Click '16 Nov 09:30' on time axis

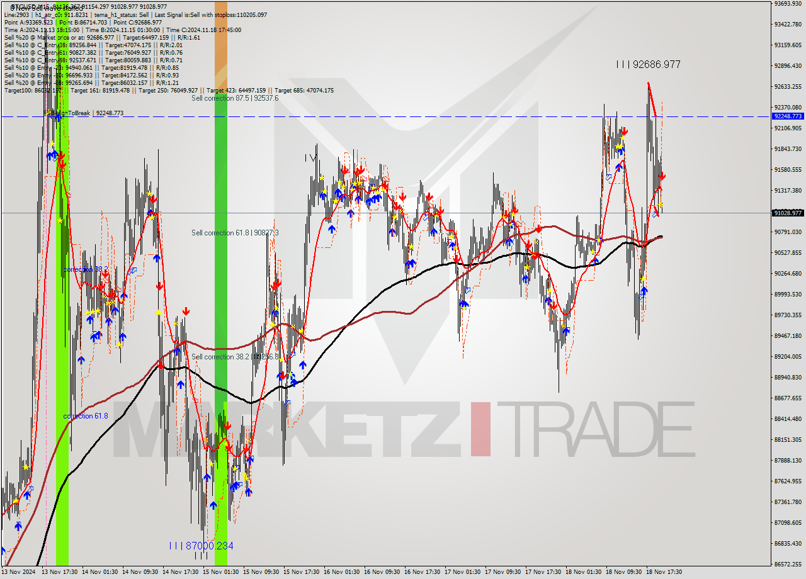tap(382, 572)
